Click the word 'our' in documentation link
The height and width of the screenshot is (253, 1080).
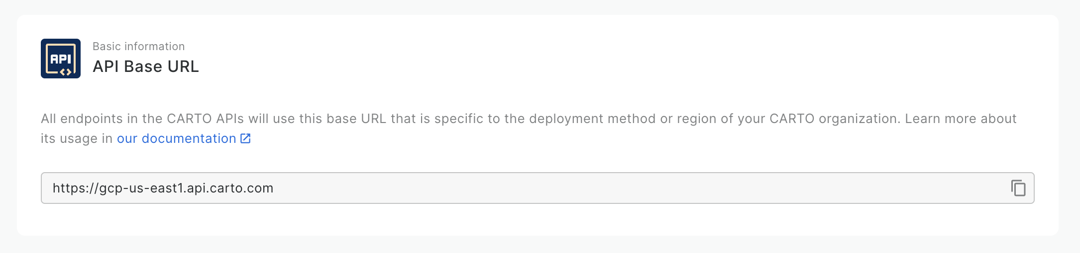click(x=127, y=138)
